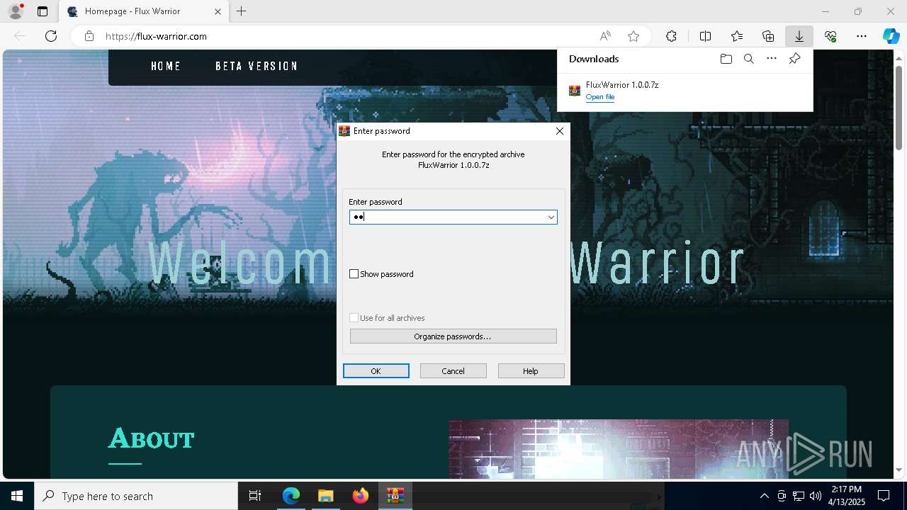Open the Windows Start menu

tap(17, 496)
